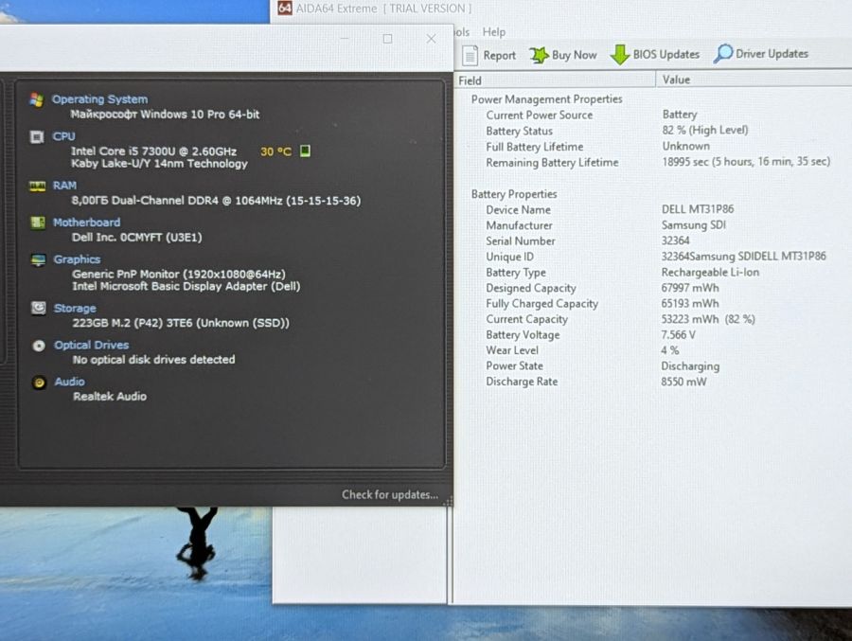Select the Serial Number row
Screen dimensions: 852x641
click(652, 240)
